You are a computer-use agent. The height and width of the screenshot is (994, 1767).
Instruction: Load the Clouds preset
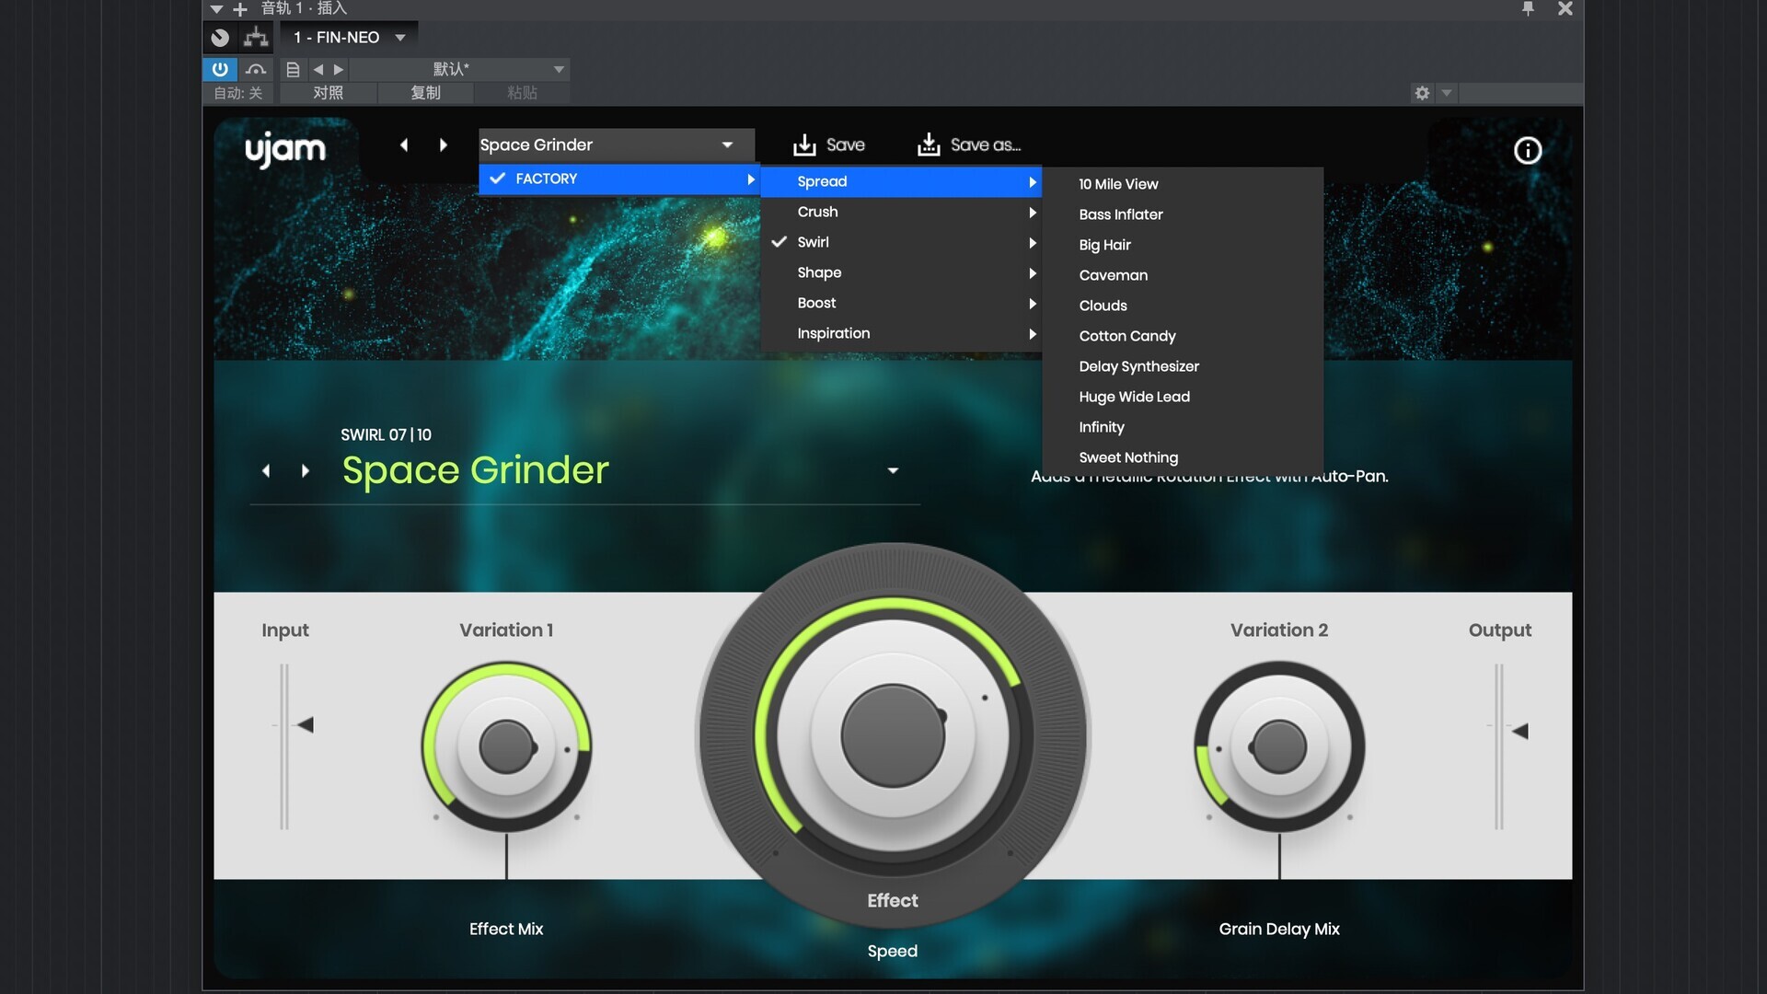pos(1183,306)
